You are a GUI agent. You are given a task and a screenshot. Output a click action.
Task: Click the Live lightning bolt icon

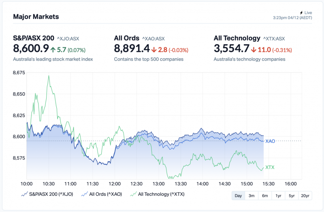point(301,13)
